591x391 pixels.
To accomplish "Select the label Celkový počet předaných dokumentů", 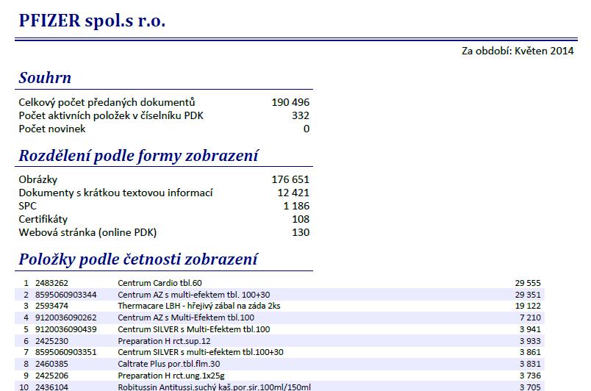I will [107, 102].
